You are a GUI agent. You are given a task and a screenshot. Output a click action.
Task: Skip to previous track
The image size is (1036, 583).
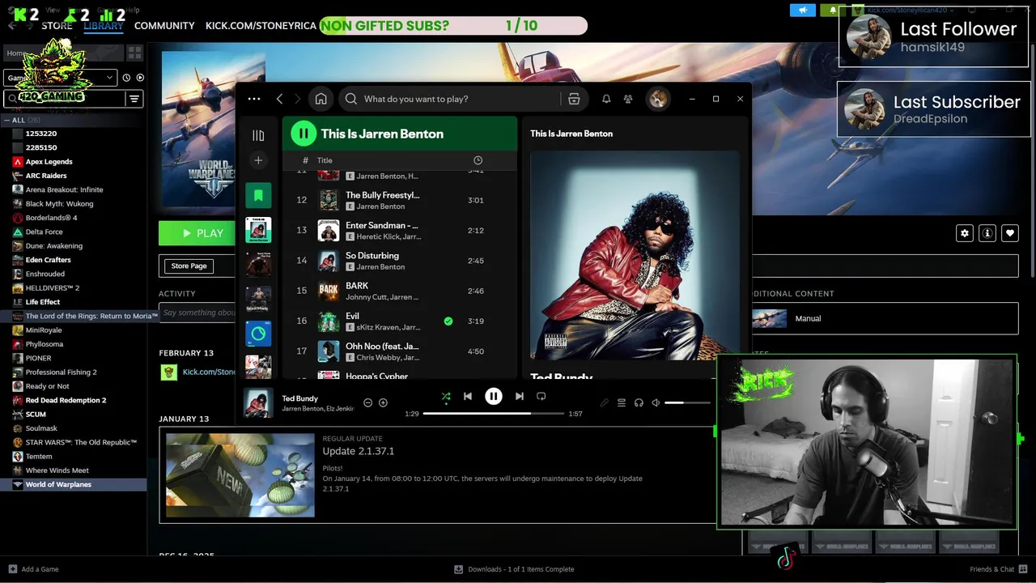(467, 396)
